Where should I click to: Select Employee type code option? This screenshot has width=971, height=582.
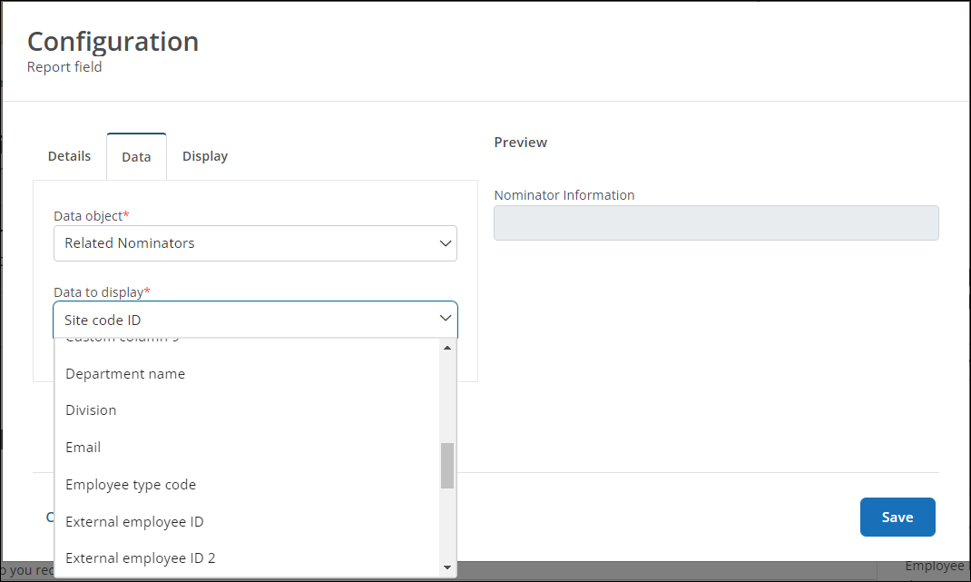(247, 485)
